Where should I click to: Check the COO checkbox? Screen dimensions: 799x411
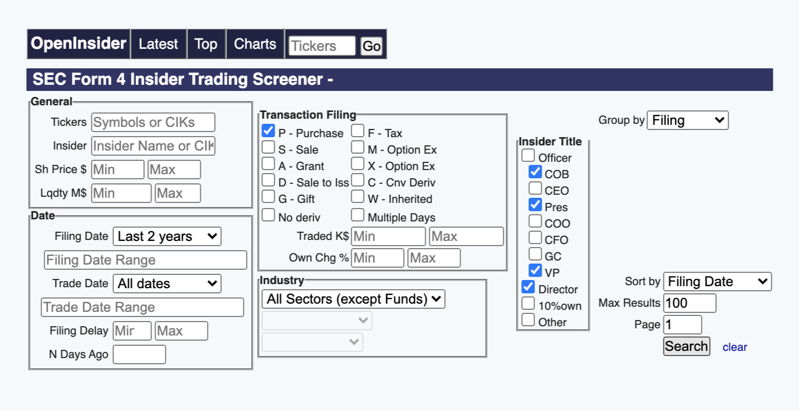pos(536,221)
